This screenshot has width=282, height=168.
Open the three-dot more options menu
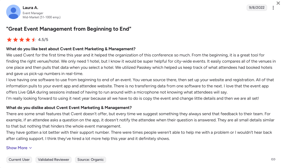tap(273, 8)
